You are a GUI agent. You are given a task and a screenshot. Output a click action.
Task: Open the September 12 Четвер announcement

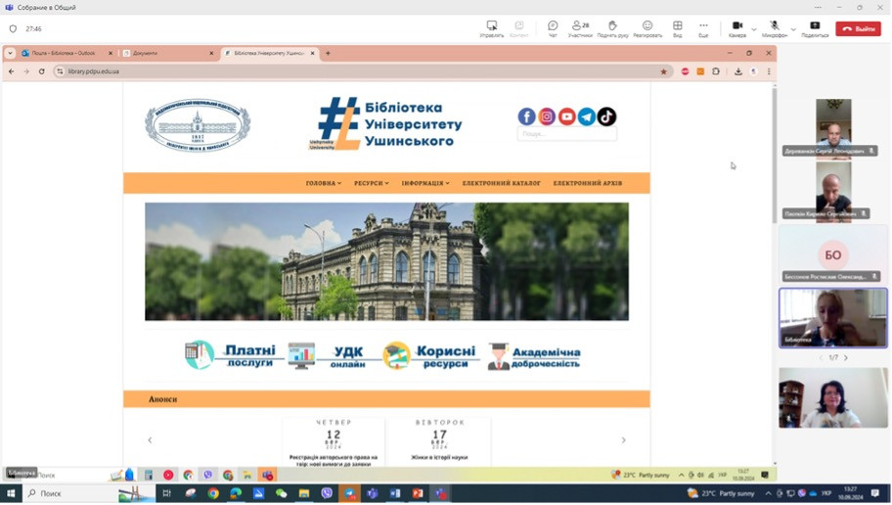click(334, 443)
